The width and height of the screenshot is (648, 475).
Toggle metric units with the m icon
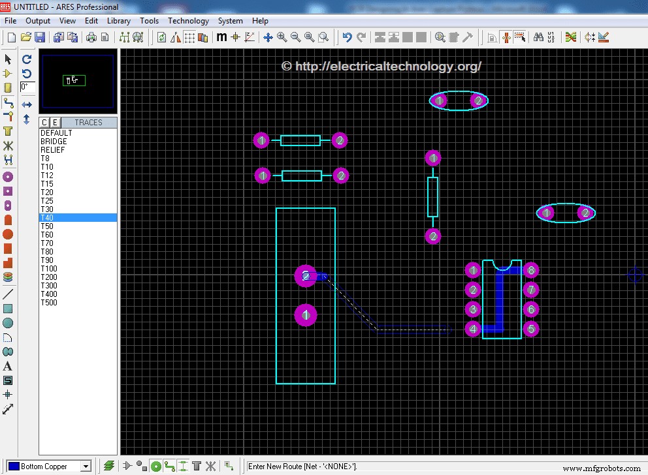(221, 37)
